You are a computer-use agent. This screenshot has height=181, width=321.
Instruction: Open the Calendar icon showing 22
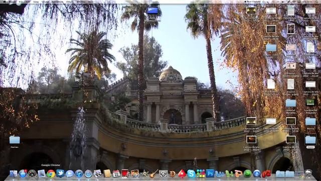coord(116,174)
